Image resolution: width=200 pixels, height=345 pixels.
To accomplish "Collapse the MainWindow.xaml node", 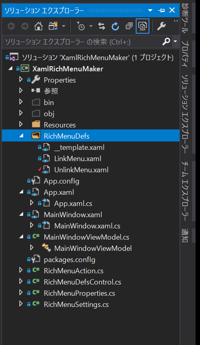I will click(21, 214).
